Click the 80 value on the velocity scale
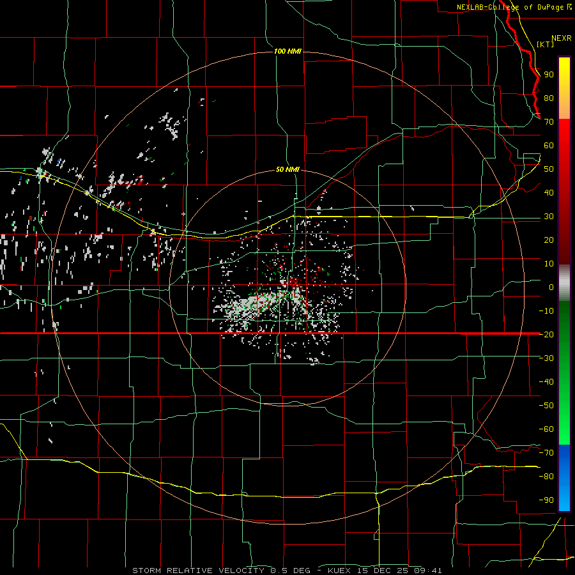Image resolution: width=575 pixels, height=575 pixels. (x=549, y=98)
